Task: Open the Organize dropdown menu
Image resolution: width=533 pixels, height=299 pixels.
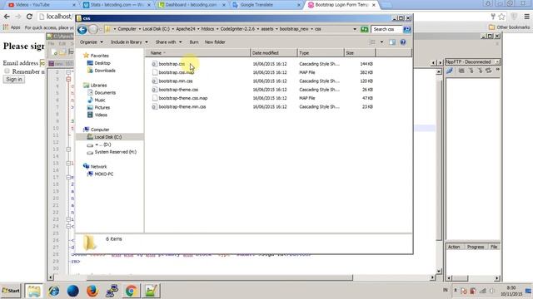Action: pos(92,42)
